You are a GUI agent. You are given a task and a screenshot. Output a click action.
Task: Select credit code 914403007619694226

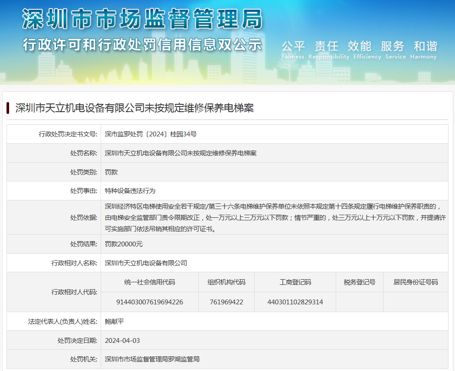click(150, 302)
